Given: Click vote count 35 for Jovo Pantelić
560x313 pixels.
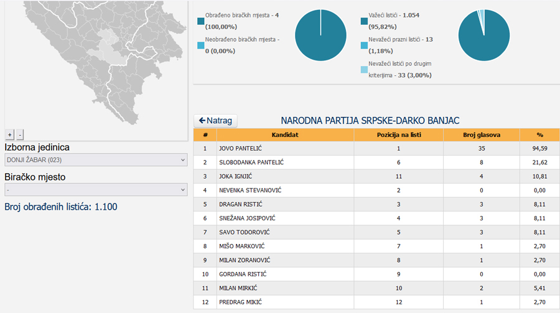Looking at the screenshot, I should 482,148.
